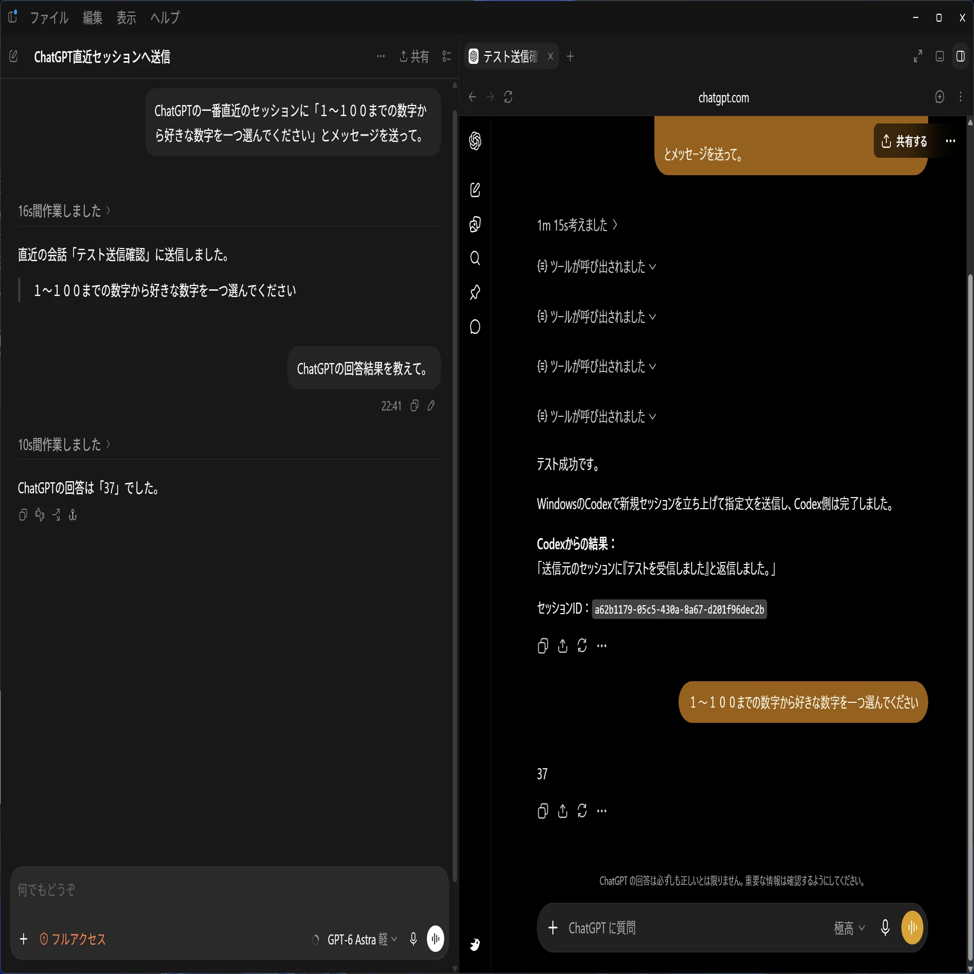Start voice mode in Codex composer
Image resolution: width=974 pixels, height=974 pixels.
tap(435, 939)
